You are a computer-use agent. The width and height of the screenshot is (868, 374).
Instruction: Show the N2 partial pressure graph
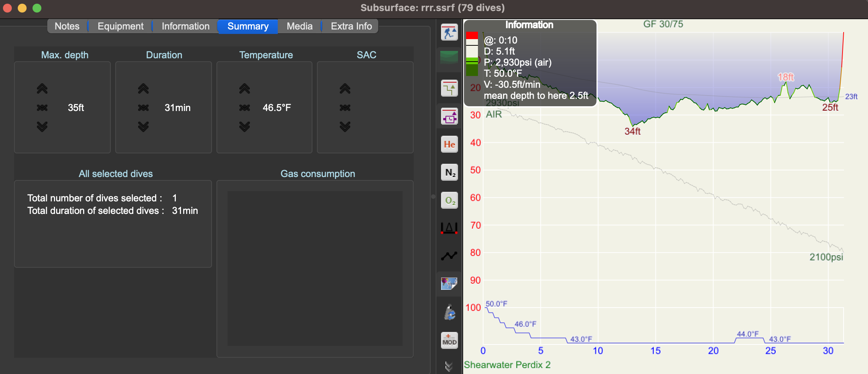click(449, 172)
